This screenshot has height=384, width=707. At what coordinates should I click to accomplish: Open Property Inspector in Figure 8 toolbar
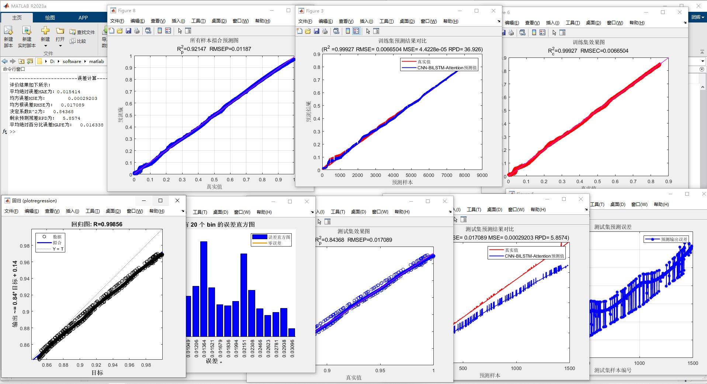pyautogui.click(x=188, y=31)
